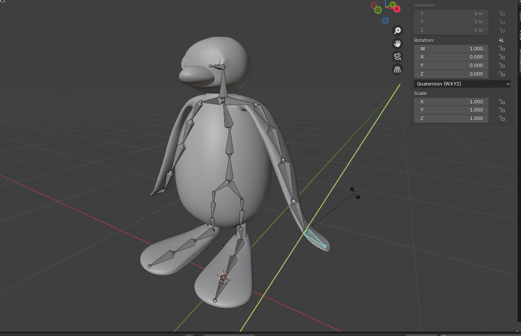Toggle the lock for Rotation W
The width and height of the screenshot is (521, 336).
(502, 49)
